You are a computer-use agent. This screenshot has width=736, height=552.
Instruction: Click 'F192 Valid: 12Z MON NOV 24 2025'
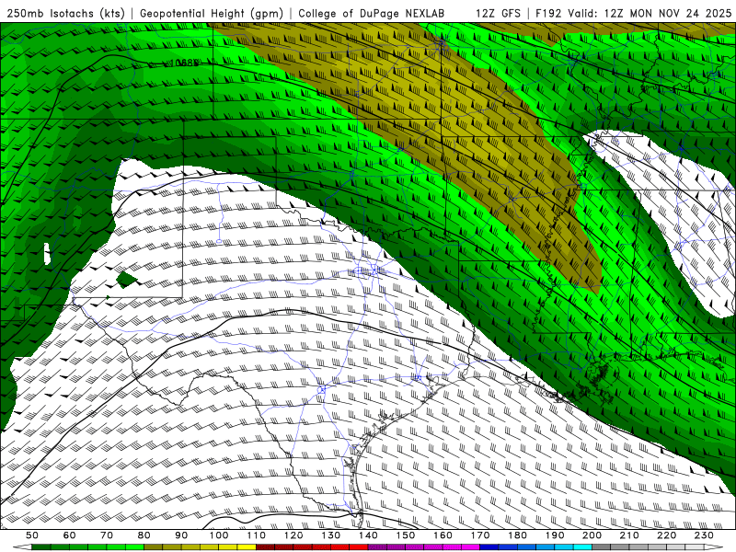point(634,13)
